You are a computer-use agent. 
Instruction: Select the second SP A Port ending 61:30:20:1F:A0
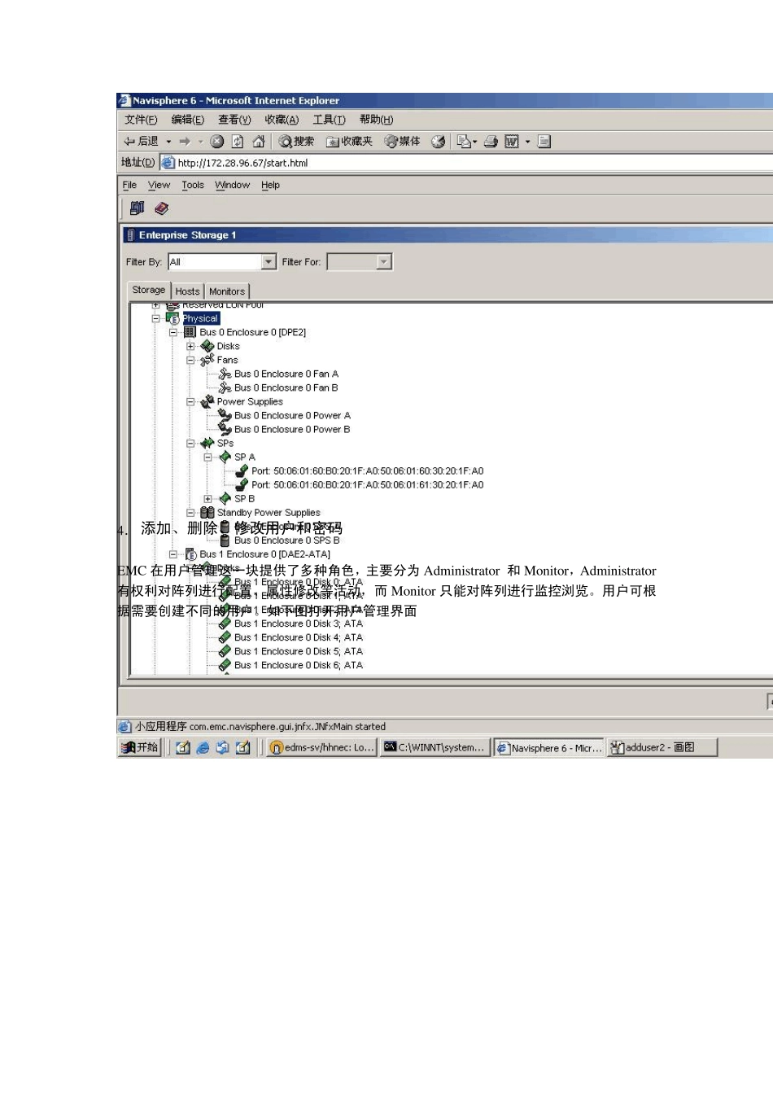click(x=367, y=485)
